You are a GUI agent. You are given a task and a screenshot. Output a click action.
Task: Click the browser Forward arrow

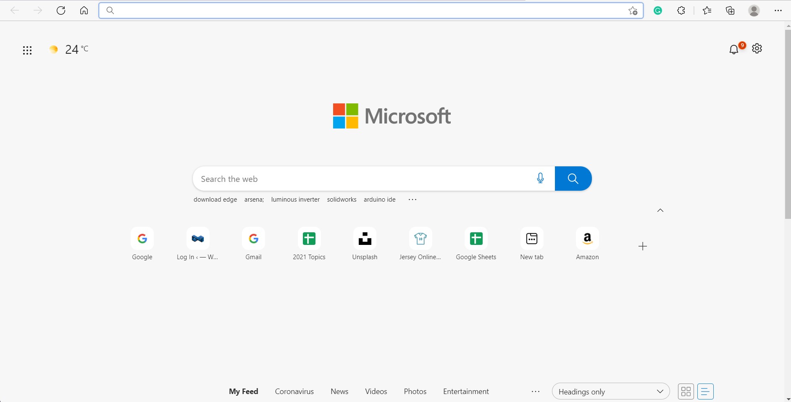[38, 11]
